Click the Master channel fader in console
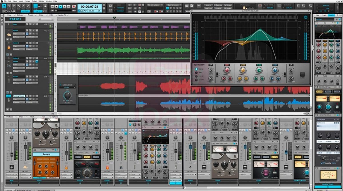This screenshot has height=191, width=343. (x=191, y=147)
